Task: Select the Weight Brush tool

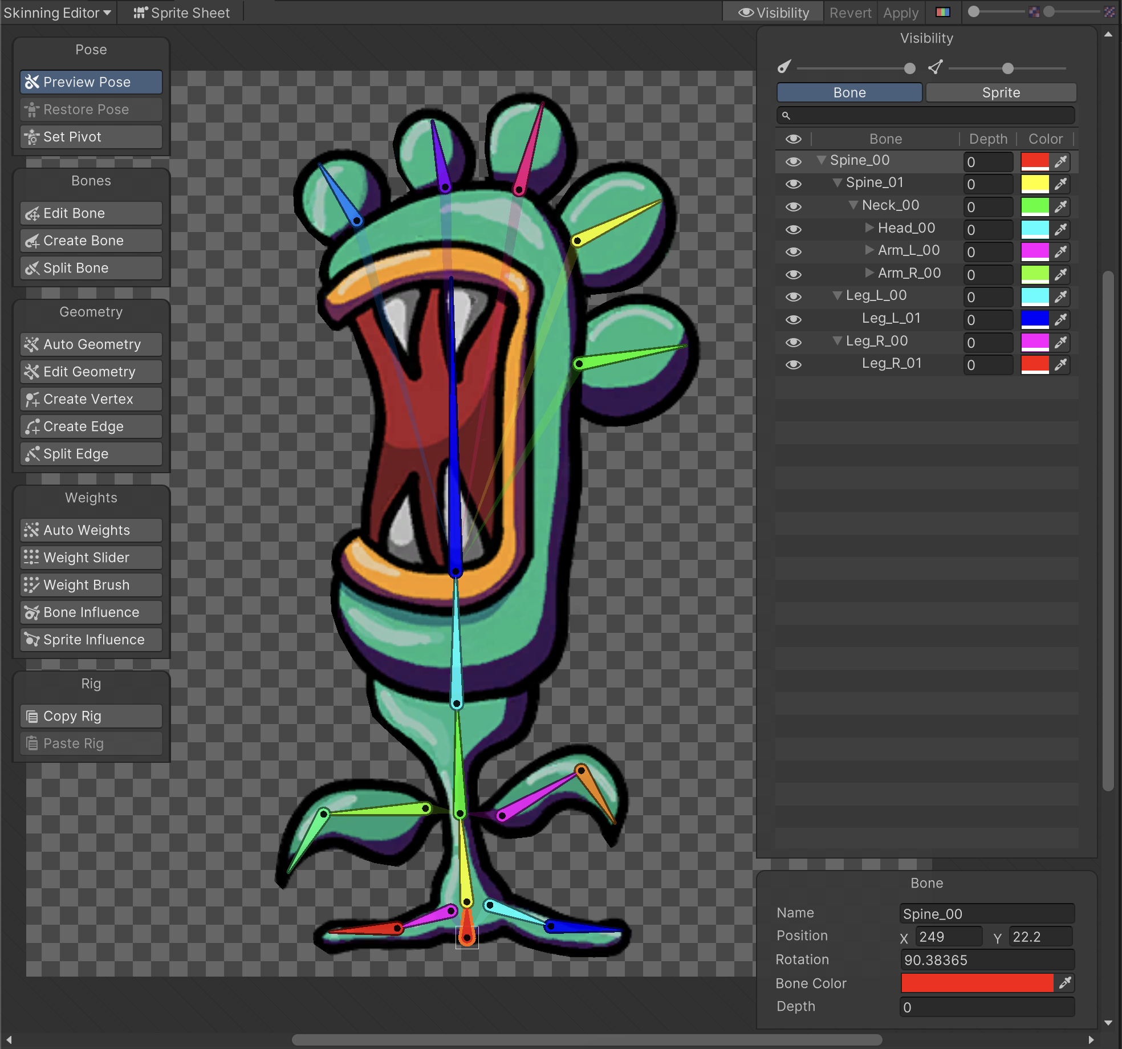Action: 91,584
